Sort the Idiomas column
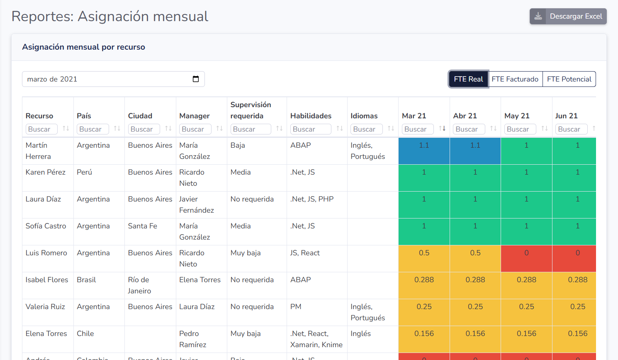 (390, 129)
